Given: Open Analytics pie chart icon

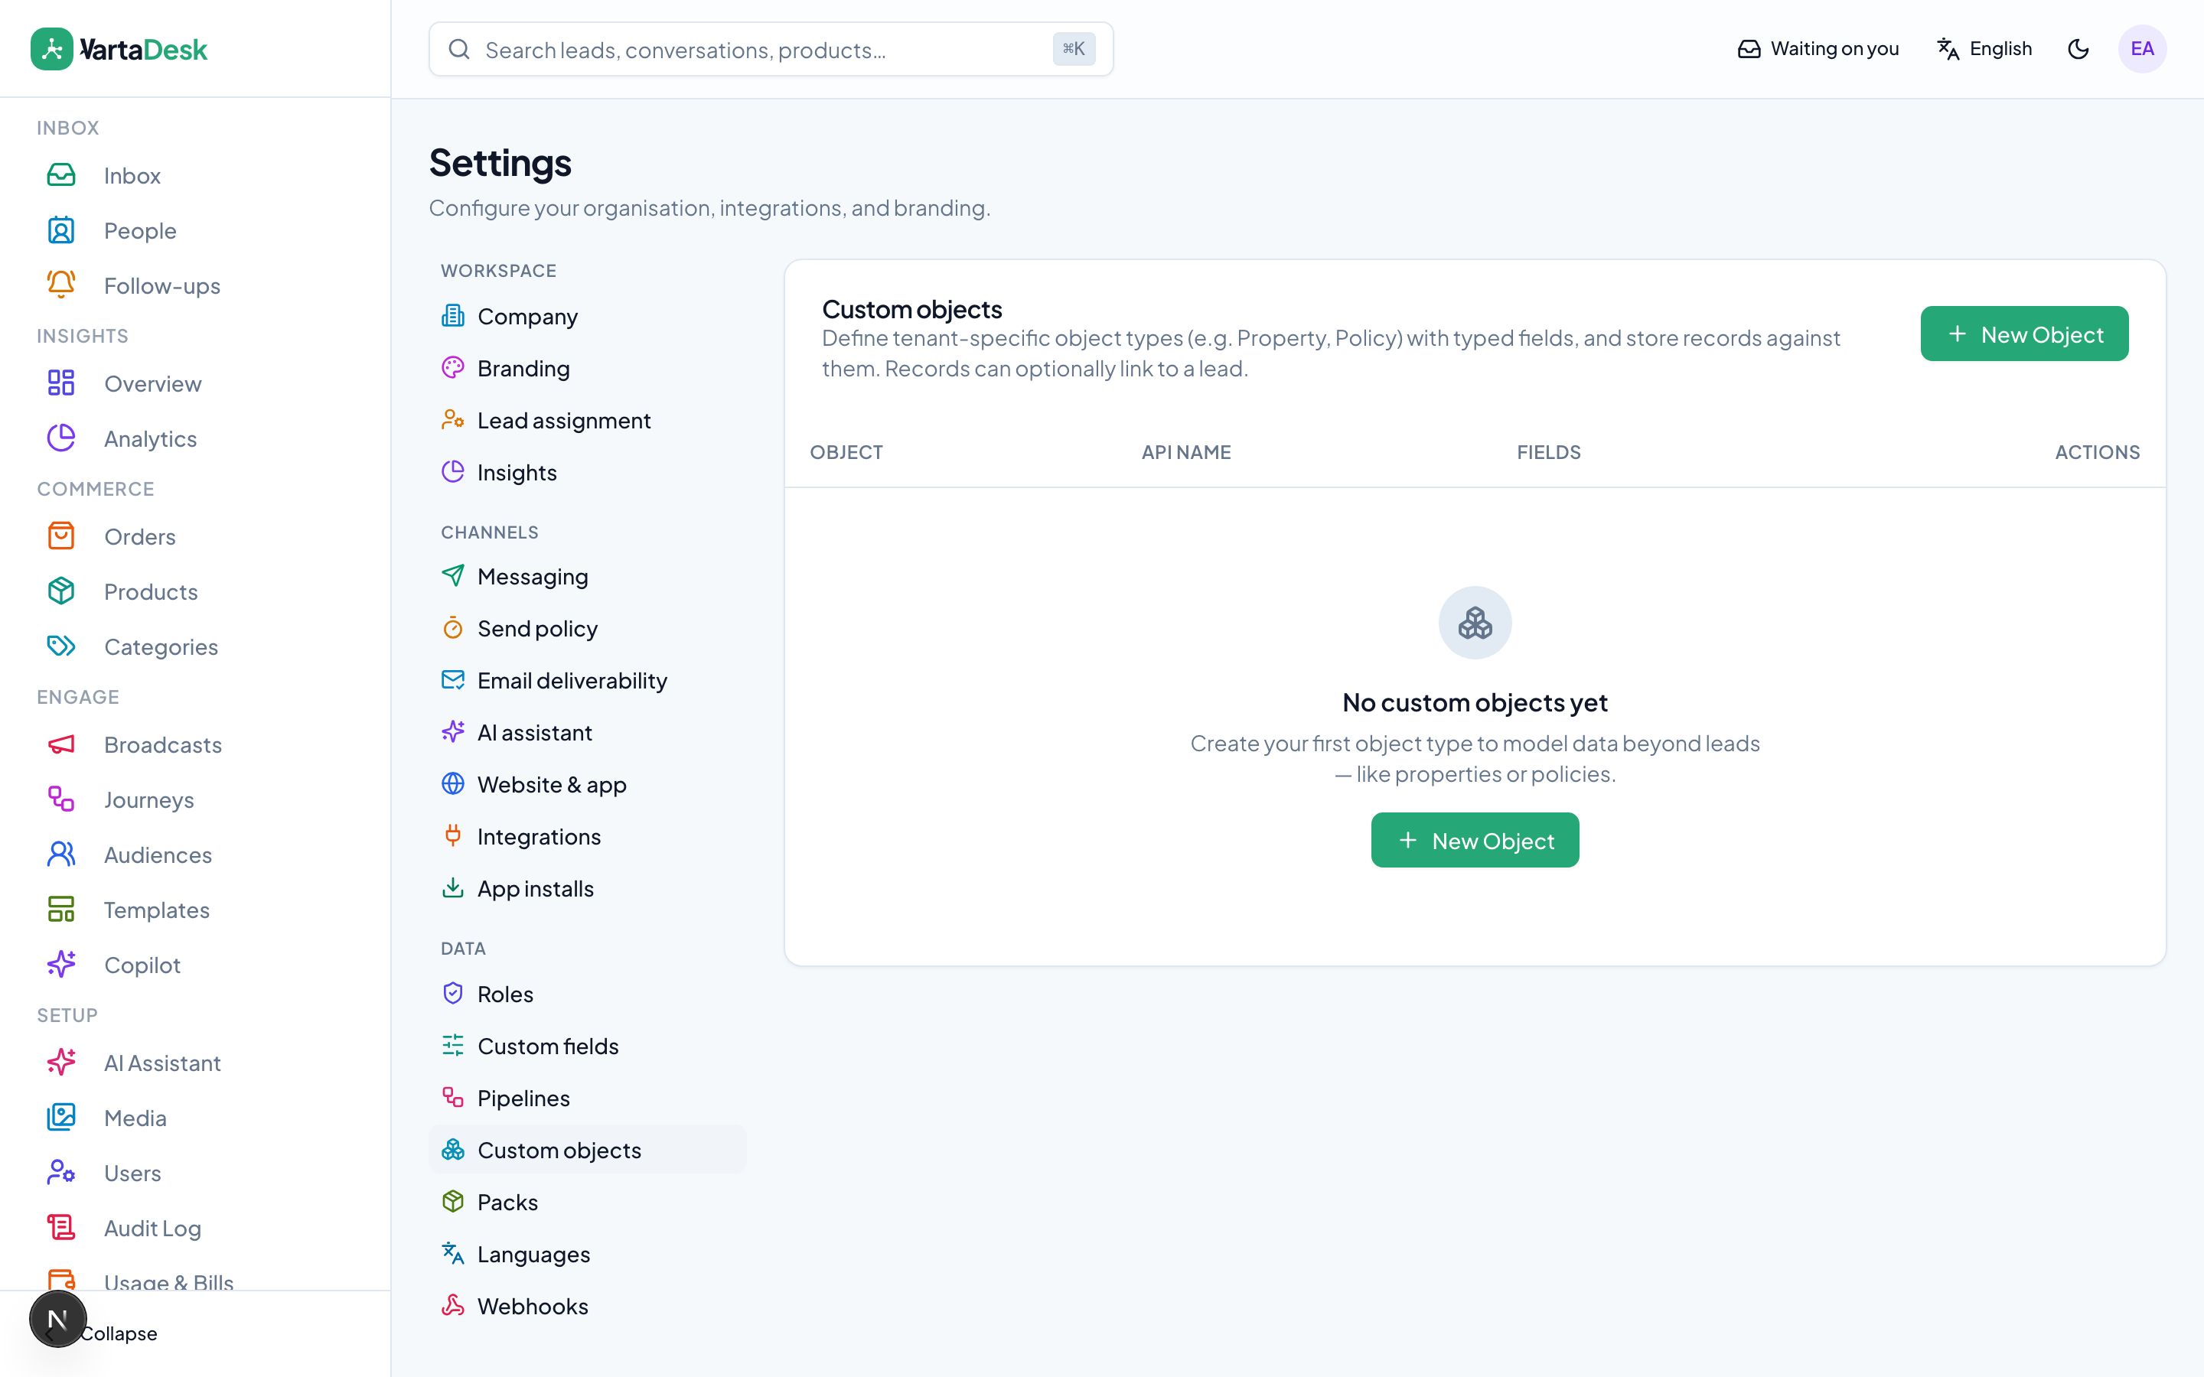Looking at the screenshot, I should [61, 438].
